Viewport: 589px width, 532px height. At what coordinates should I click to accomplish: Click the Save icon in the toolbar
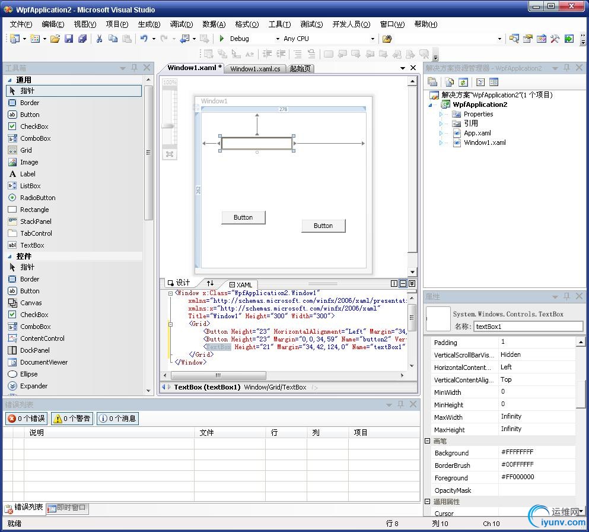pyautogui.click(x=68, y=39)
